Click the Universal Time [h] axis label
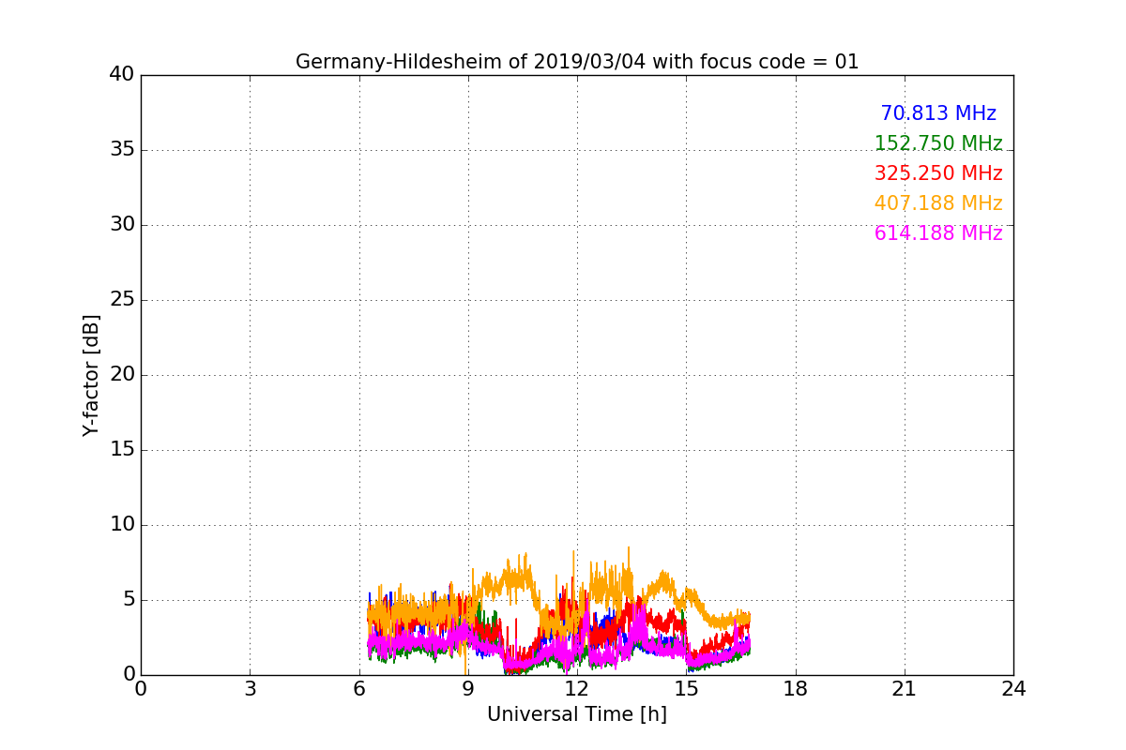This screenshot has height=750, width=1126. pyautogui.click(x=577, y=714)
